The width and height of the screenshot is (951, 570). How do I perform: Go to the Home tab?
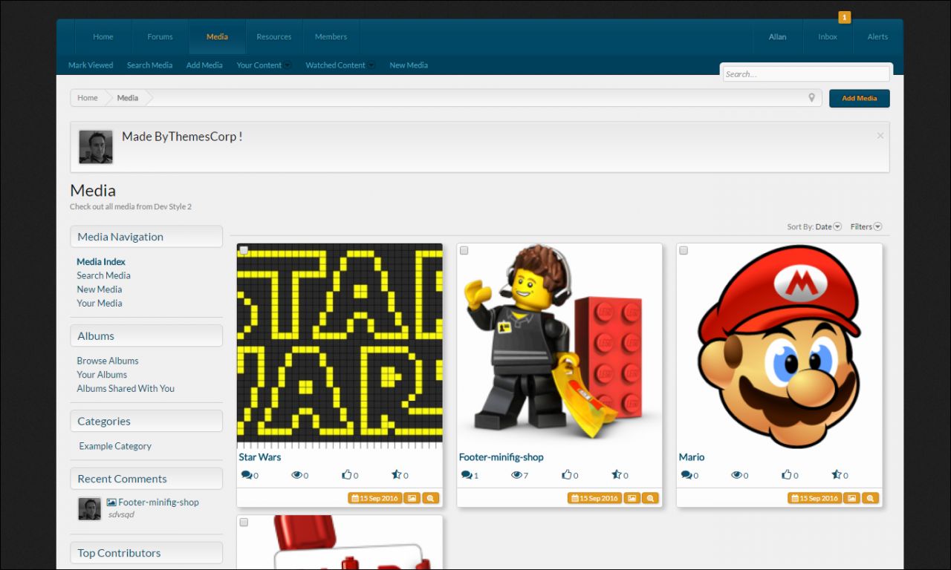(x=103, y=37)
